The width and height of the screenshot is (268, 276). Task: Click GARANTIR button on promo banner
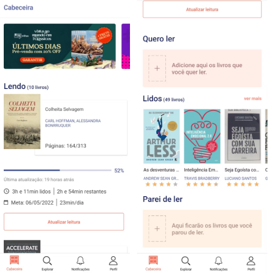pyautogui.click(x=32, y=59)
